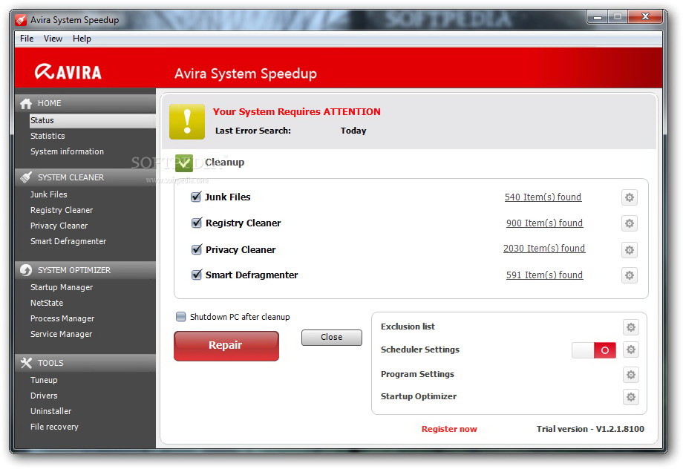This screenshot has height=469, width=683.
Task: Click the Avira title bar app icon
Action: (21, 20)
